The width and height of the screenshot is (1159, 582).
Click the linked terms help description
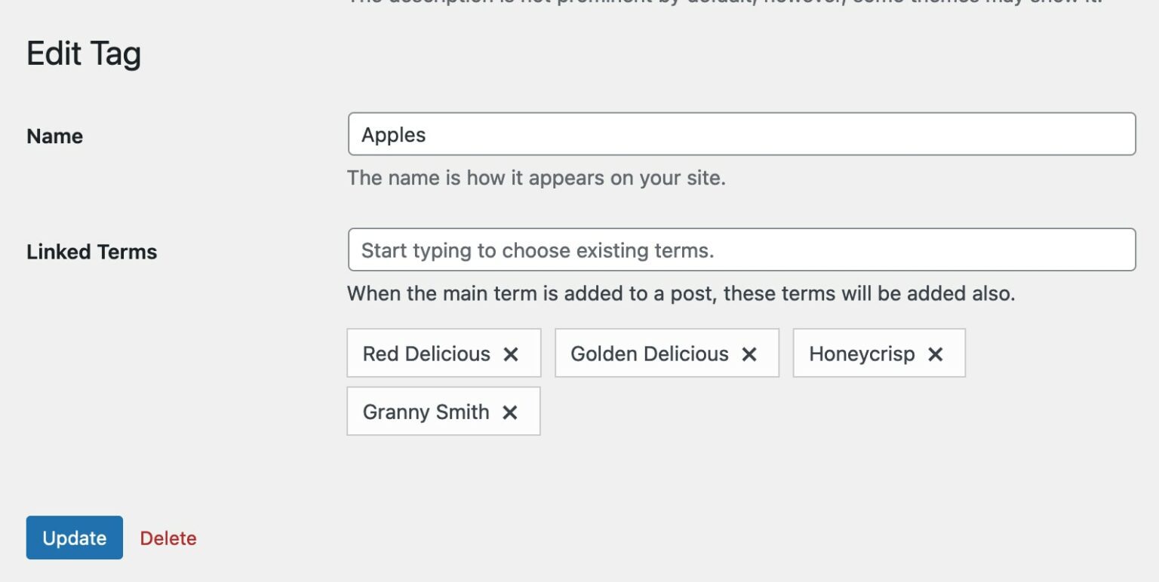point(681,293)
